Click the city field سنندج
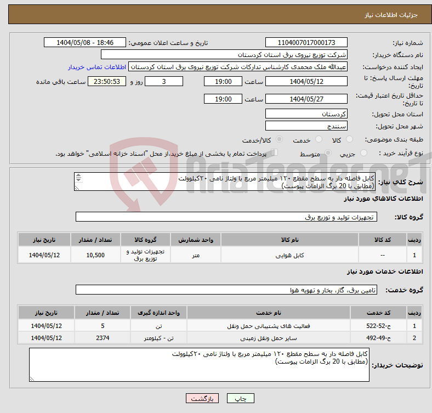Viewport: 432px width, 413px height. [306, 126]
